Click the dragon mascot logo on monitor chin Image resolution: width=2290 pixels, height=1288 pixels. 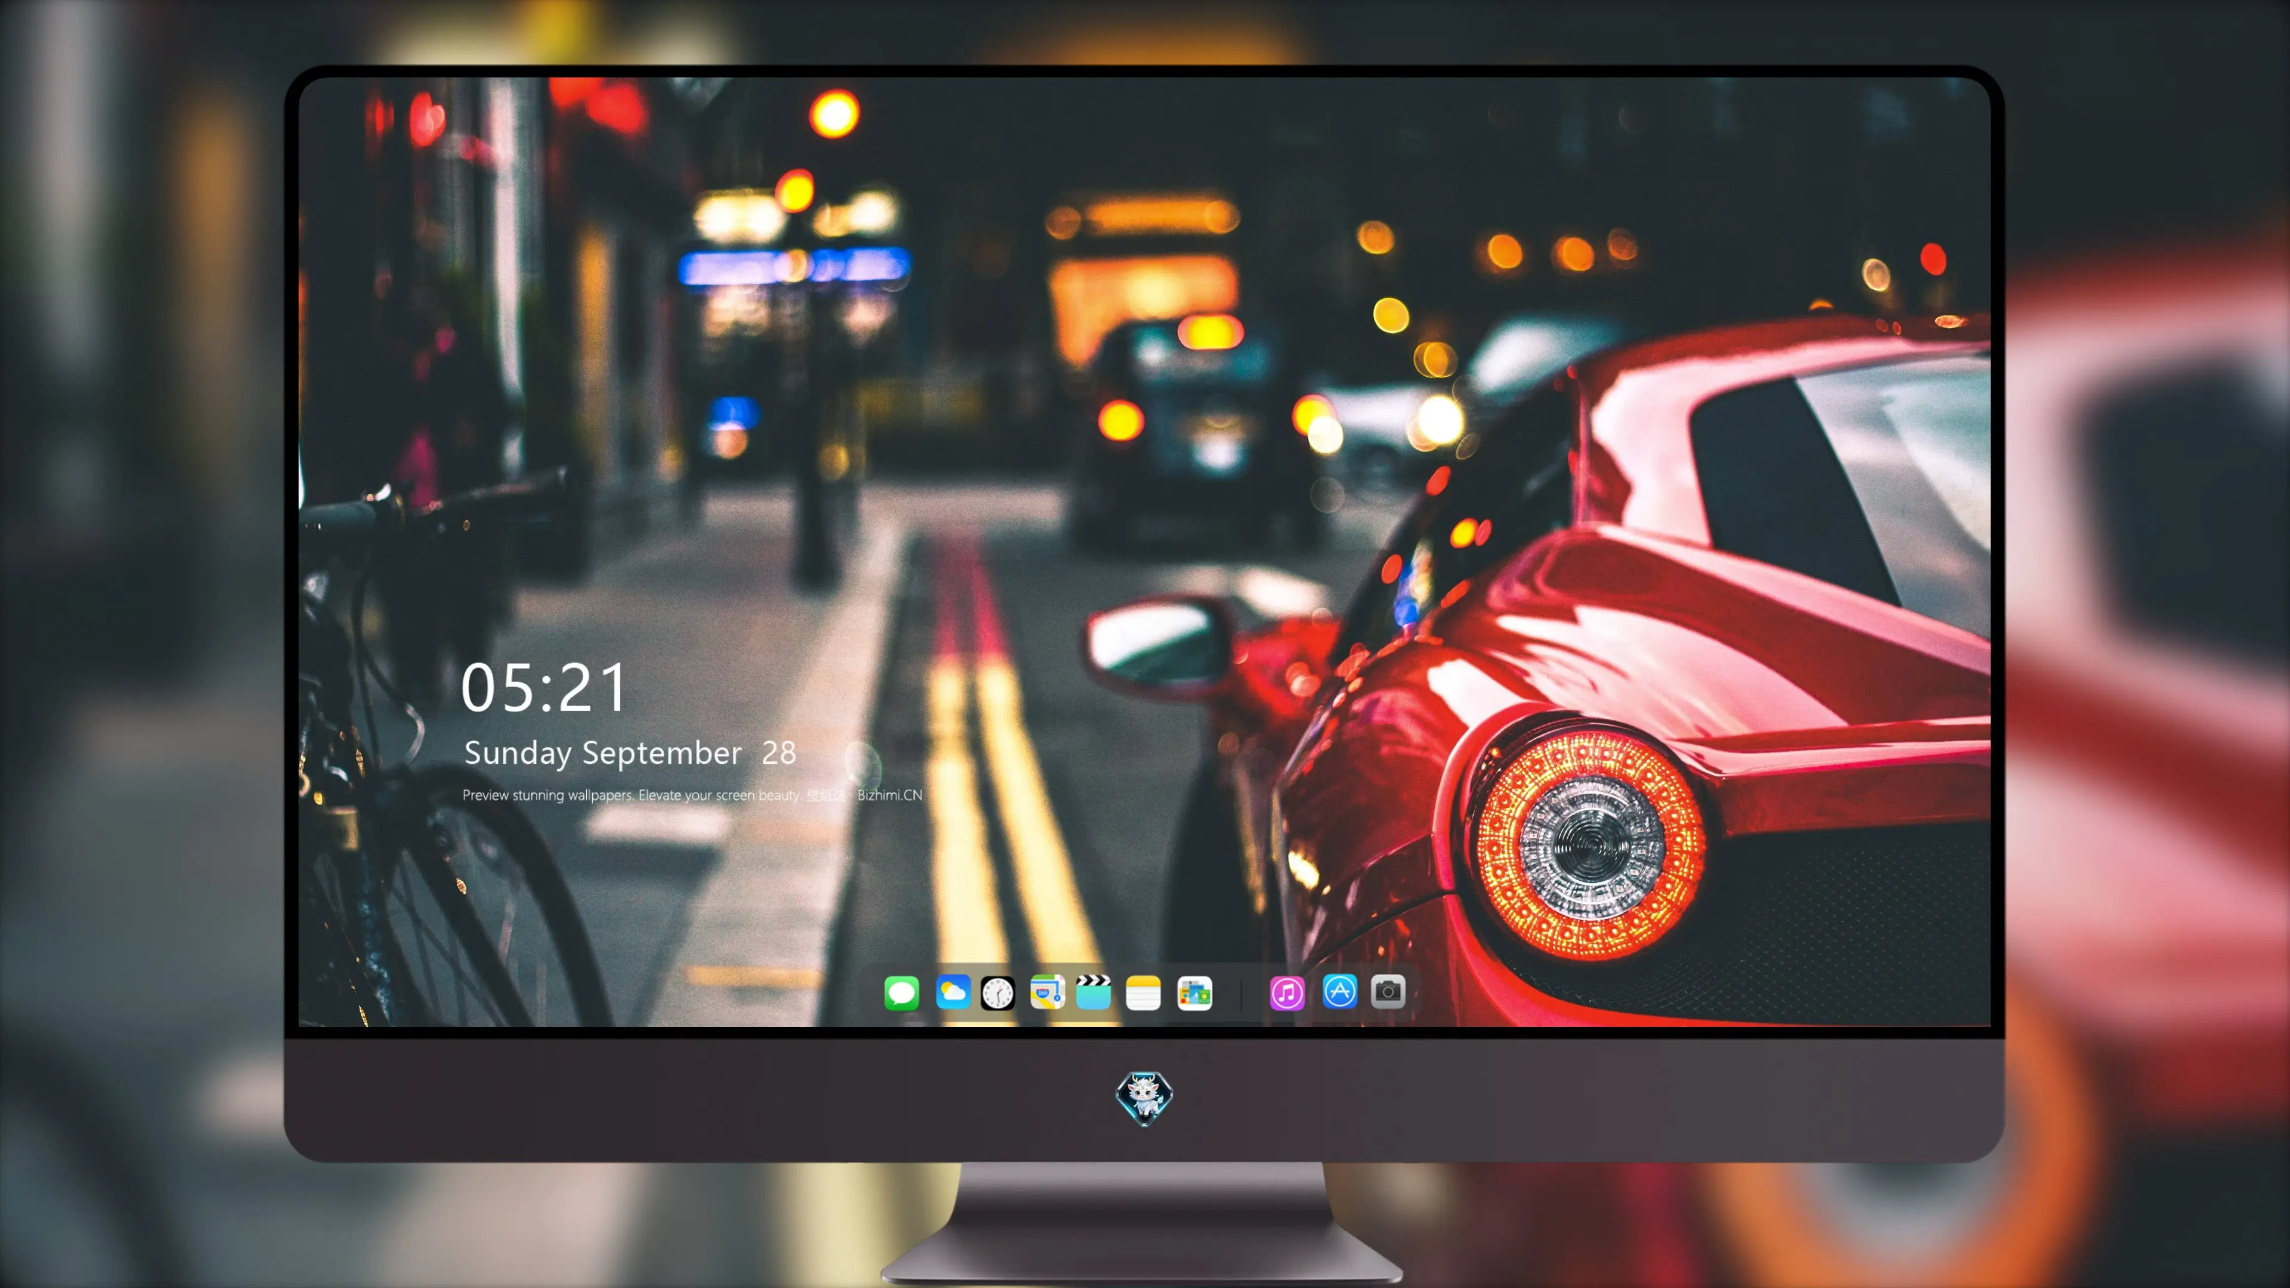1144,1098
